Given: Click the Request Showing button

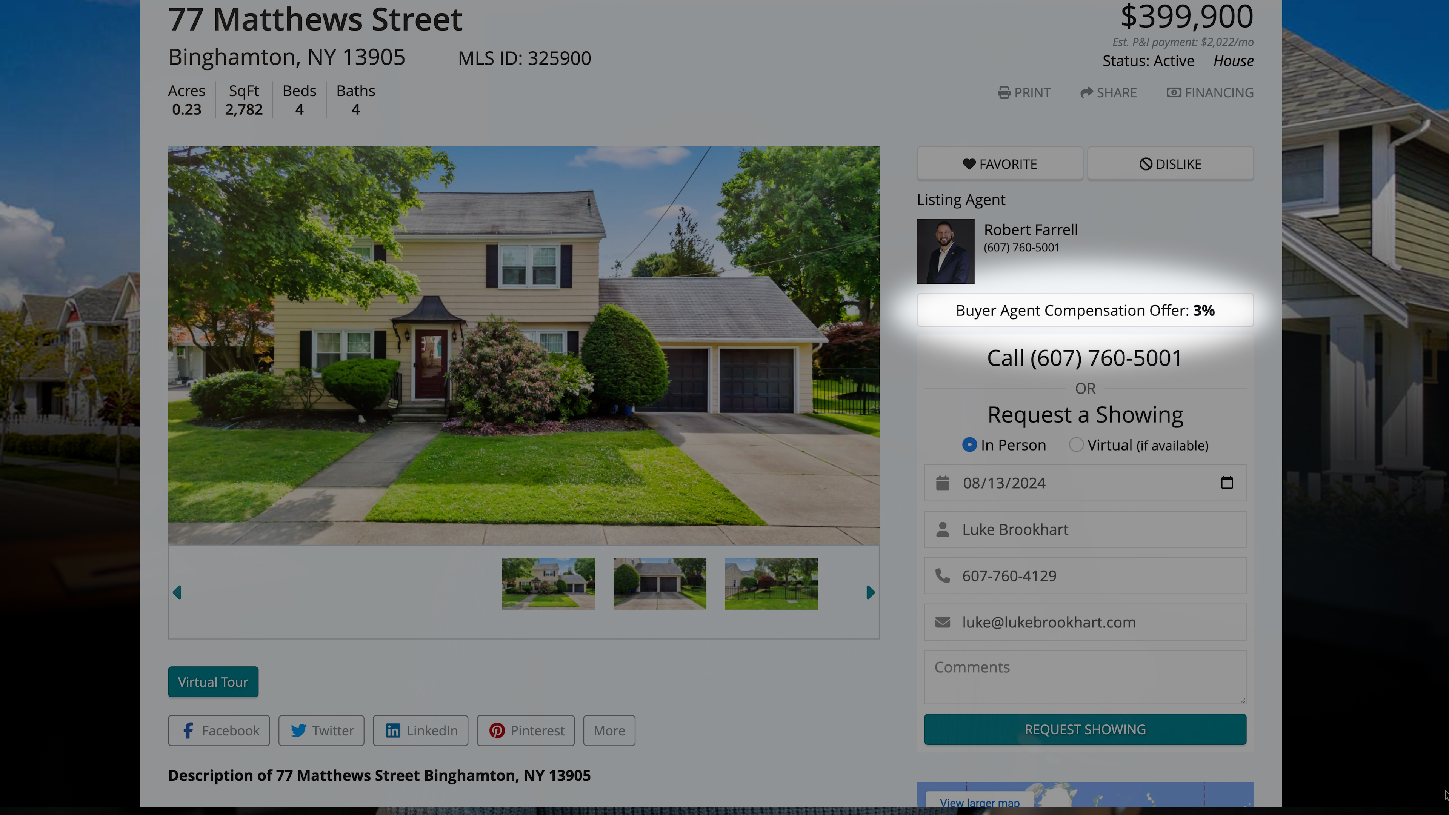Looking at the screenshot, I should (x=1084, y=729).
